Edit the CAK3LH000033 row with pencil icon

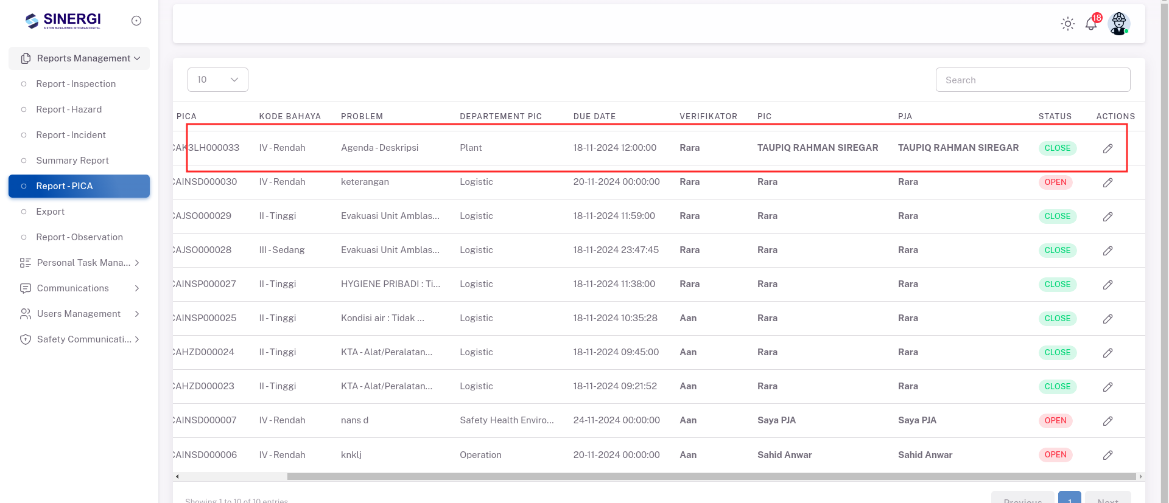[x=1108, y=148]
